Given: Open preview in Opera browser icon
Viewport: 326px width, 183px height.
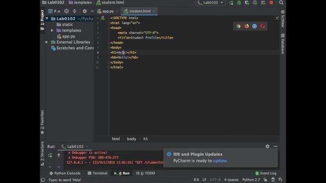Looking at the screenshot, I should pyautogui.click(x=262, y=26).
